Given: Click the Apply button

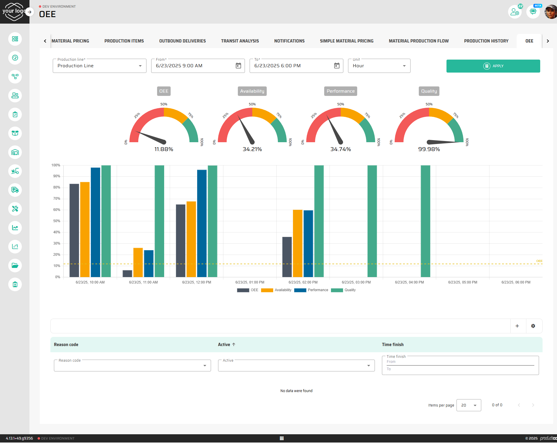Looking at the screenshot, I should pyautogui.click(x=493, y=66).
